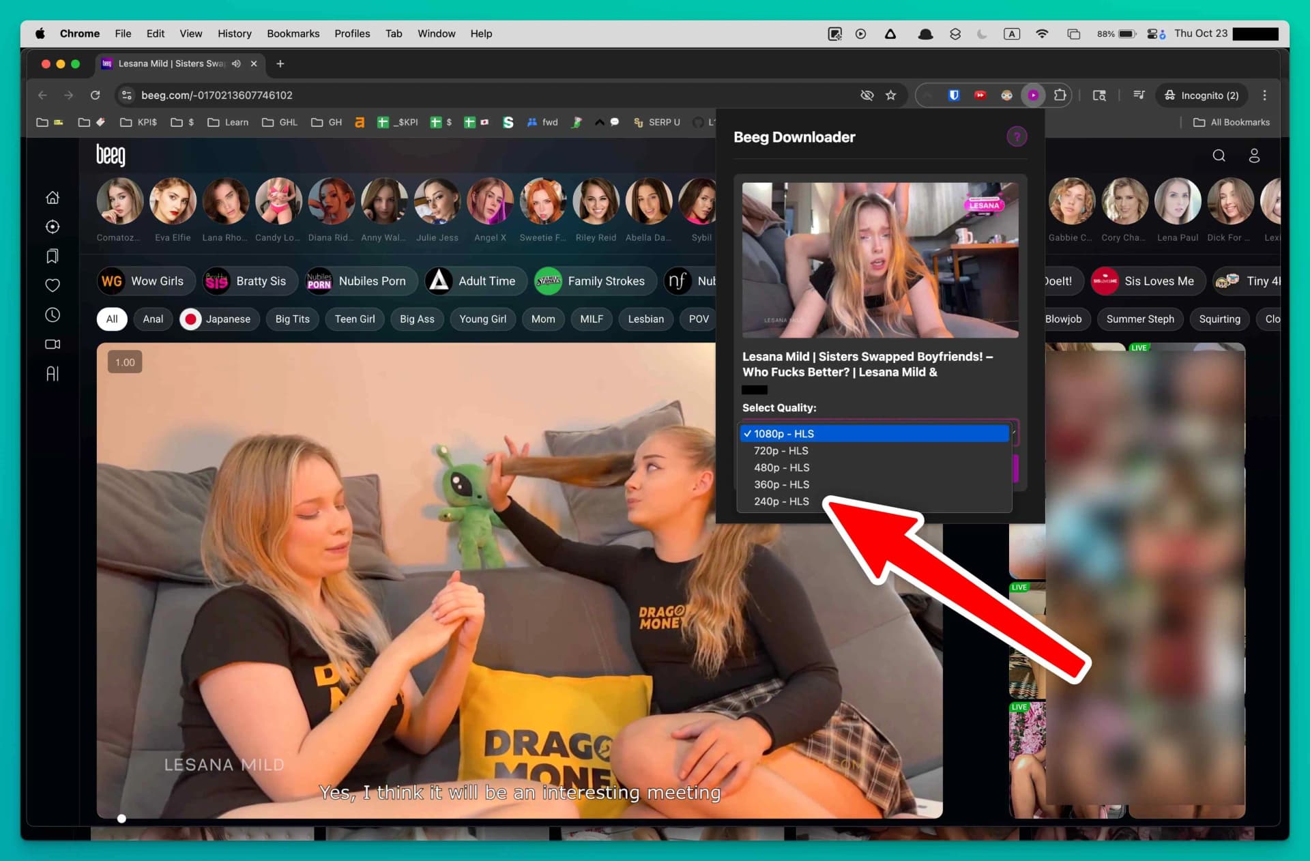Select the Japanese category filter

click(218, 319)
